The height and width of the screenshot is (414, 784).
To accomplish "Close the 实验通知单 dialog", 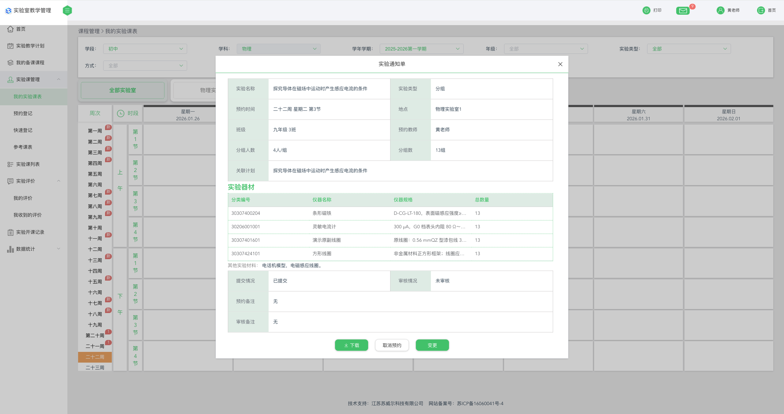I will (x=560, y=64).
